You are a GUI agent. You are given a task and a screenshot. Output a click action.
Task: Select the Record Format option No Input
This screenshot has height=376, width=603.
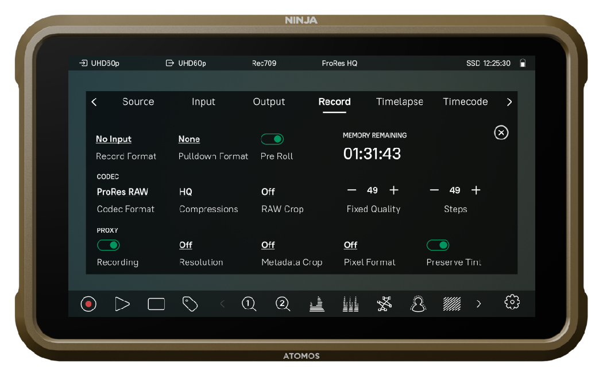(113, 139)
